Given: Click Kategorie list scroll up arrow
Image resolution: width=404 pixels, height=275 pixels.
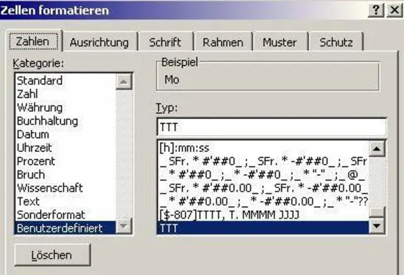Looking at the screenshot, I should coord(124,81).
